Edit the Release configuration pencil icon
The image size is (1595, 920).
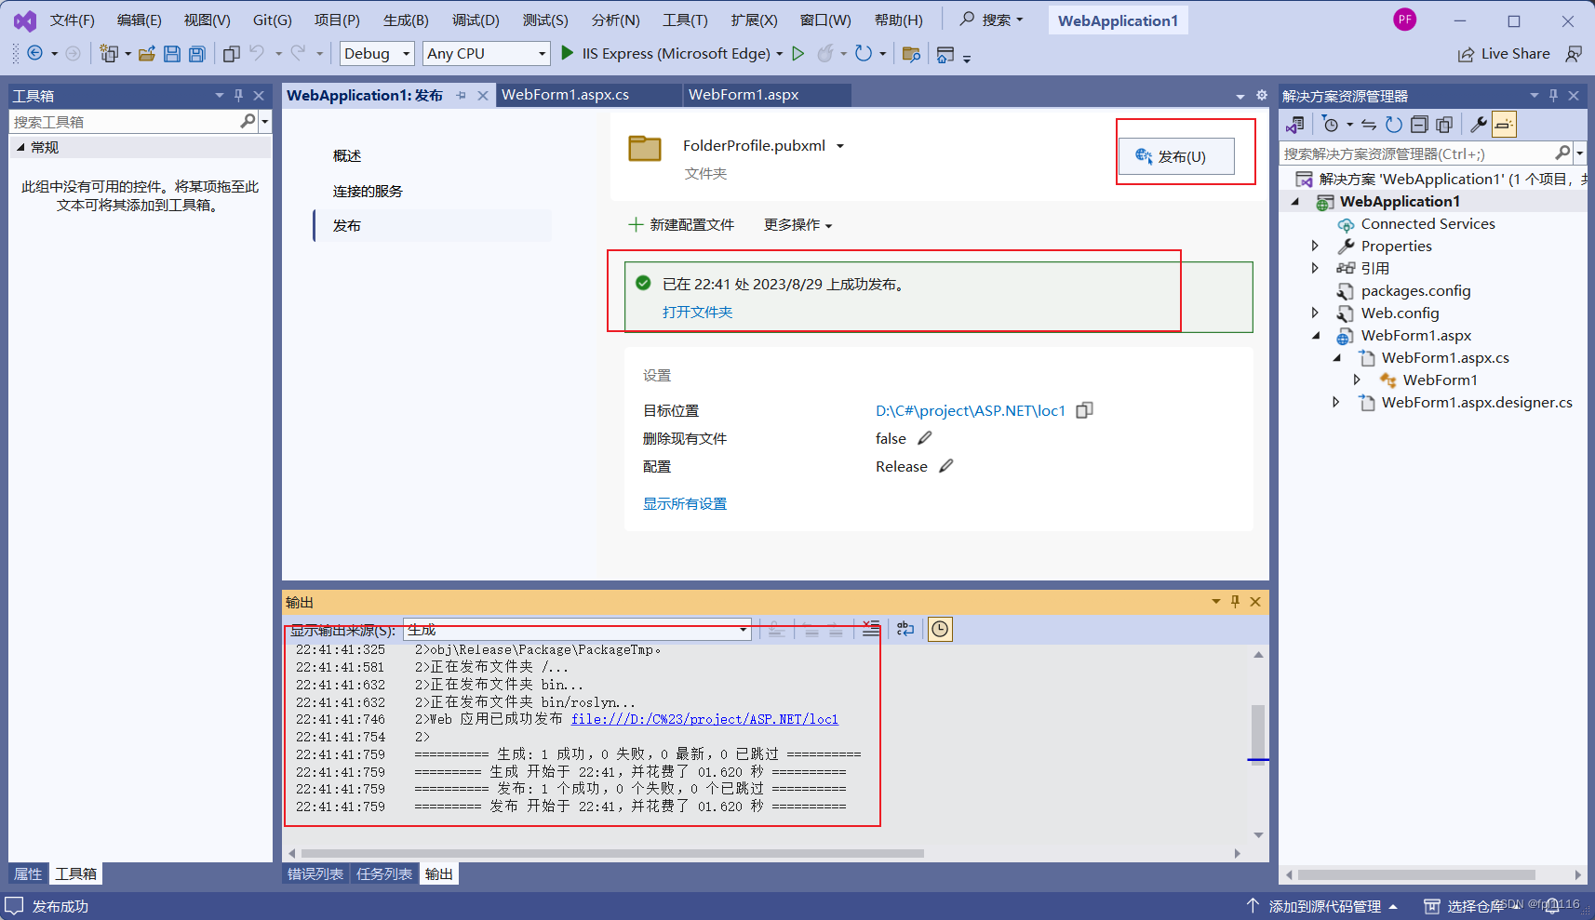click(945, 466)
